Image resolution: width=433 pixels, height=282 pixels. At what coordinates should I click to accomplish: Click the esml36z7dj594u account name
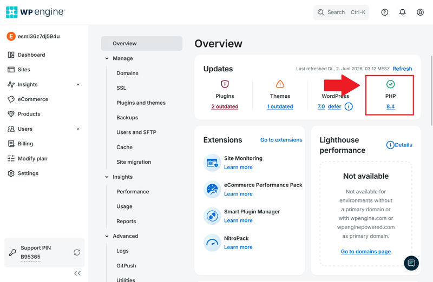(38, 36)
